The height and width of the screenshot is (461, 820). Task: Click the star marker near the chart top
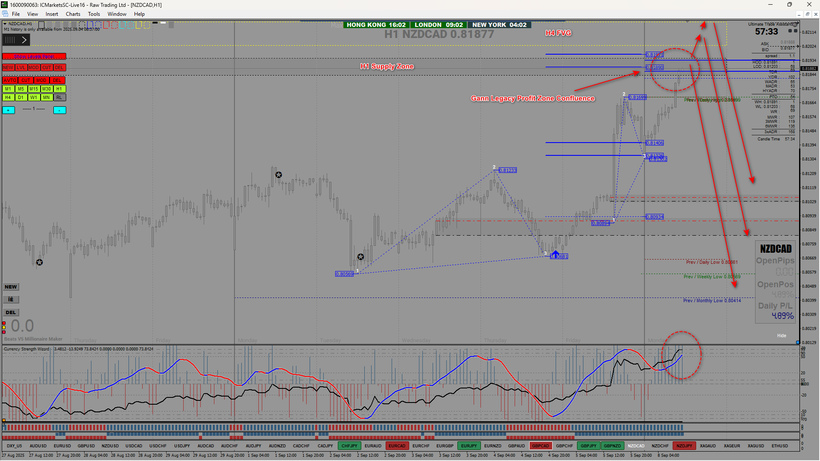point(278,175)
